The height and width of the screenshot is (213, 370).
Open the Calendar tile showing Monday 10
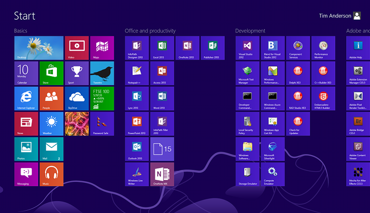click(x=26, y=73)
